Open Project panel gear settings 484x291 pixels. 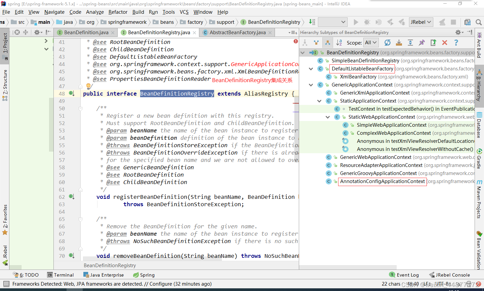[38, 33]
